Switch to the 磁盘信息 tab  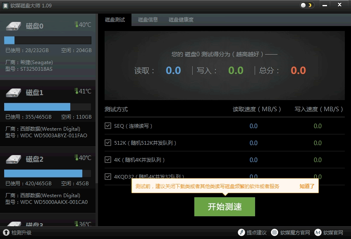click(x=148, y=19)
